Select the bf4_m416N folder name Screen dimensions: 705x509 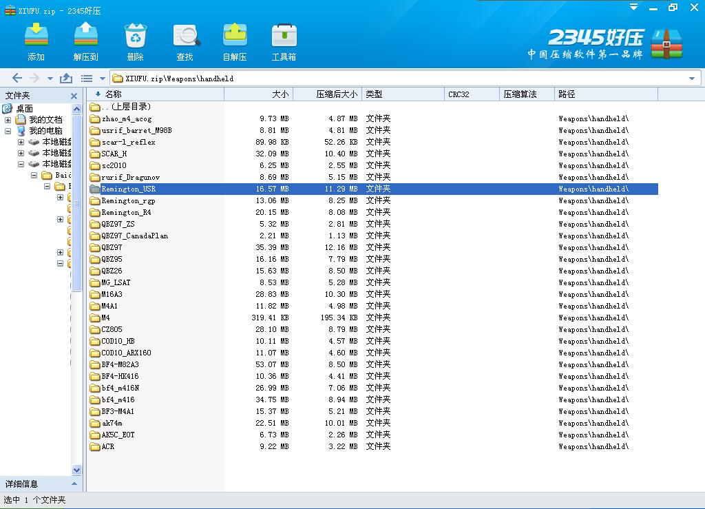click(120, 388)
